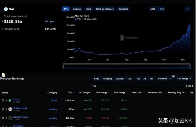Open the Lending category for NAVI Protocol
This screenshot has width=196, height=127.
click(53, 118)
